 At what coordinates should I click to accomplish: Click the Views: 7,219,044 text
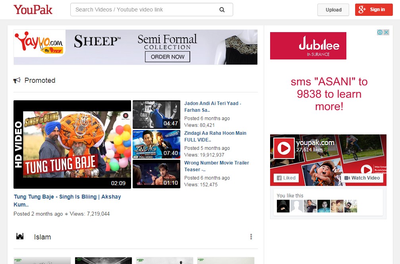click(89, 214)
